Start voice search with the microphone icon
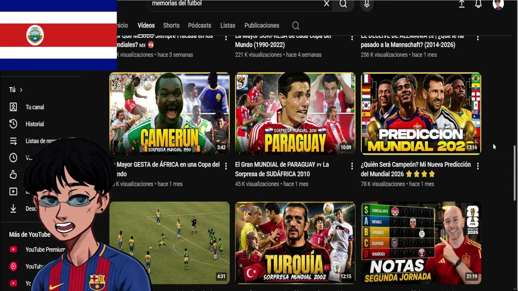 [x=367, y=4]
